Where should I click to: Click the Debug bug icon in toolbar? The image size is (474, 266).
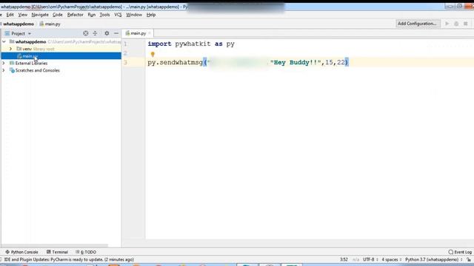click(456, 24)
